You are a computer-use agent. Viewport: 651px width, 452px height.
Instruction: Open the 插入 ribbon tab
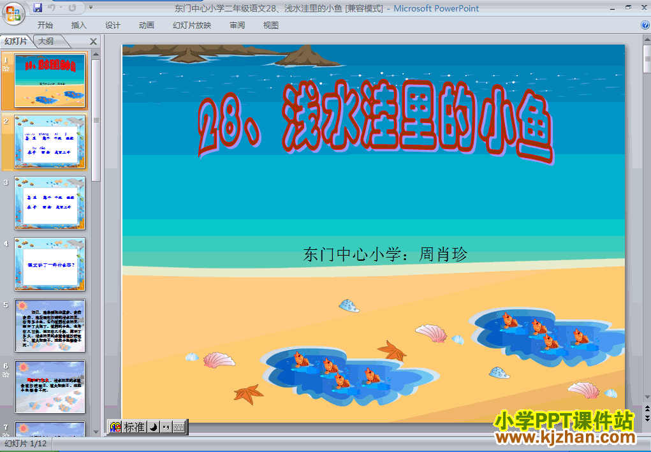[79, 26]
